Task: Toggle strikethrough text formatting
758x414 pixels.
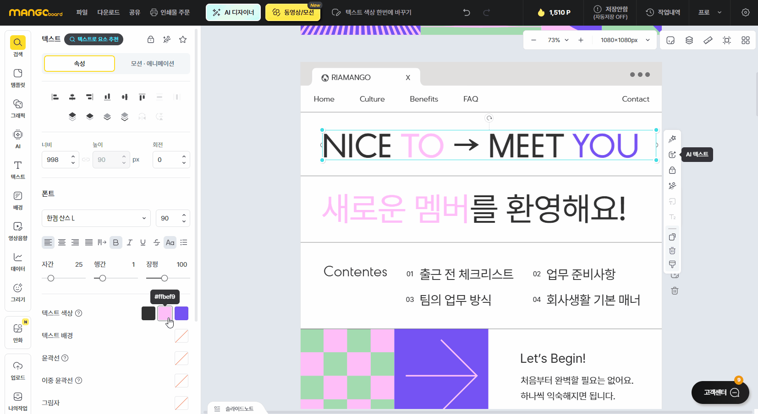Action: point(157,242)
